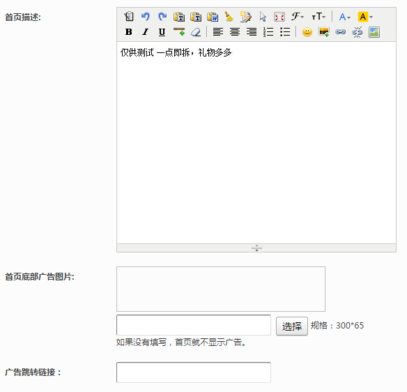Toggle the fullscreen editor icon

click(279, 17)
